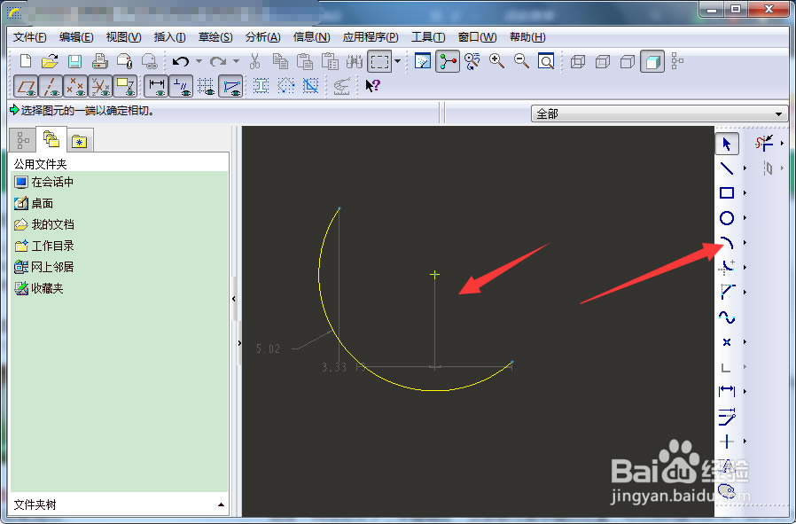
Task: Toggle sketch grid display
Action: coord(207,86)
